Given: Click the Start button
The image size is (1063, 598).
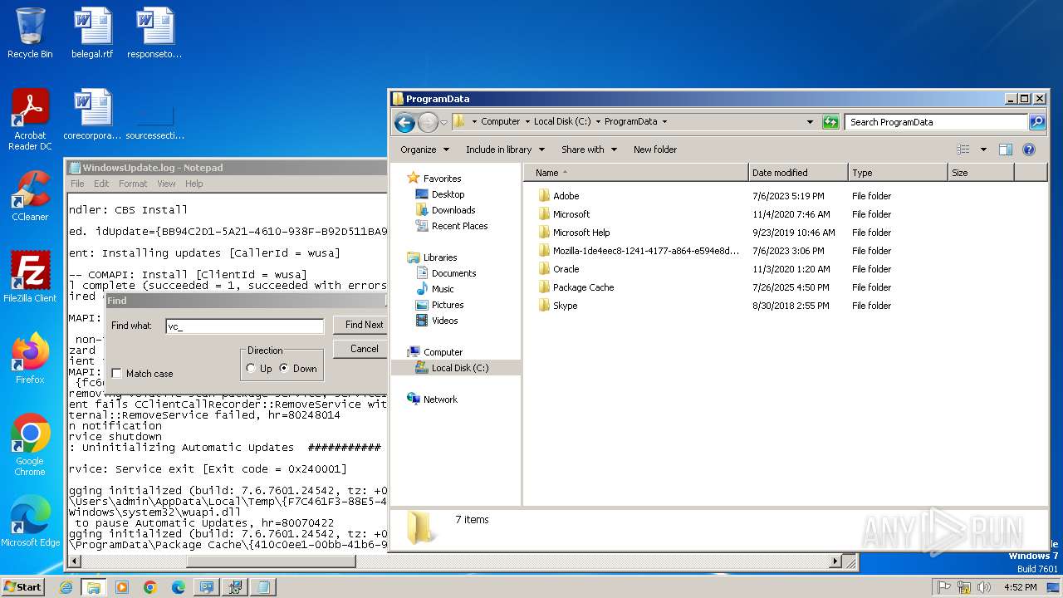Looking at the screenshot, I should (x=22, y=587).
